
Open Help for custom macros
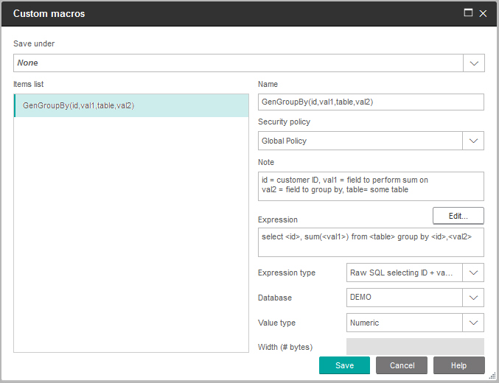pos(458,365)
